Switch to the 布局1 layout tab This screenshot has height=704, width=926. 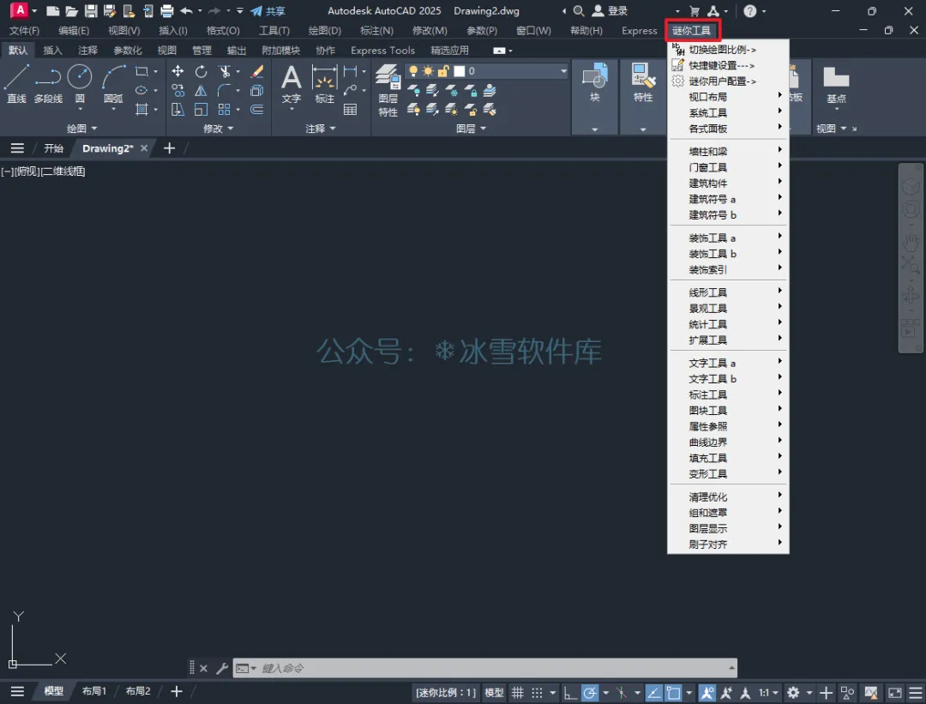click(x=94, y=691)
